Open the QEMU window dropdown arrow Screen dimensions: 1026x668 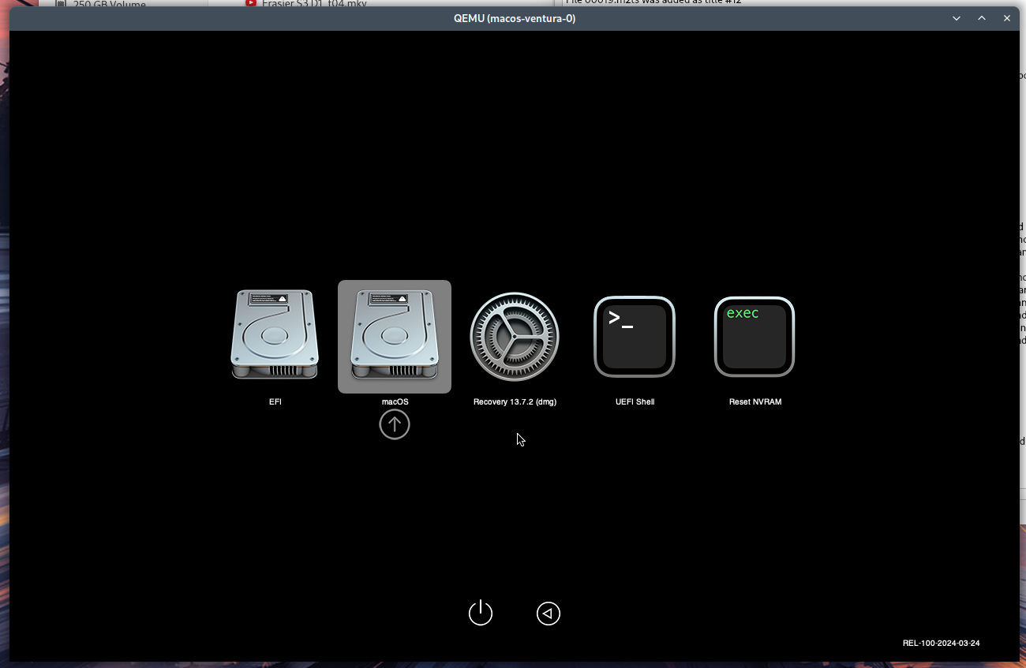(x=957, y=18)
